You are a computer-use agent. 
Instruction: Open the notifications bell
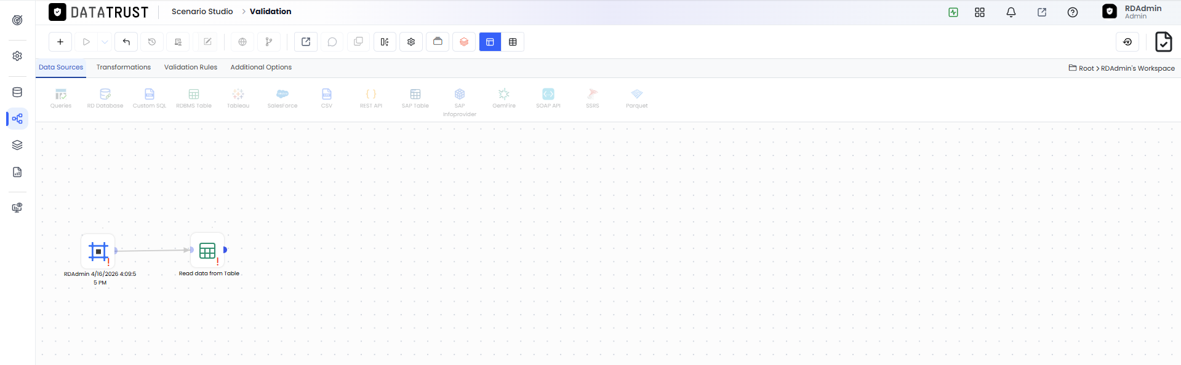tap(1011, 12)
